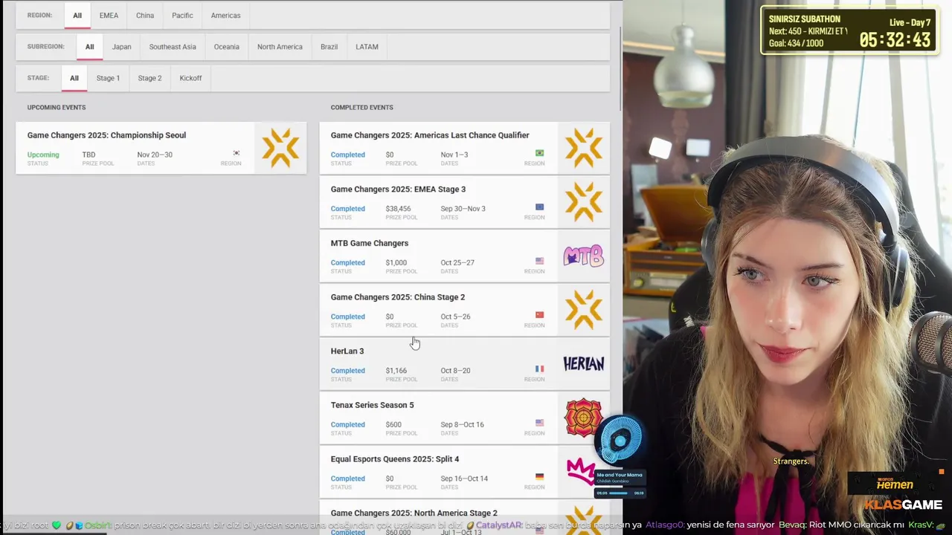Click the Nov 20–30 dates text

(x=155, y=155)
